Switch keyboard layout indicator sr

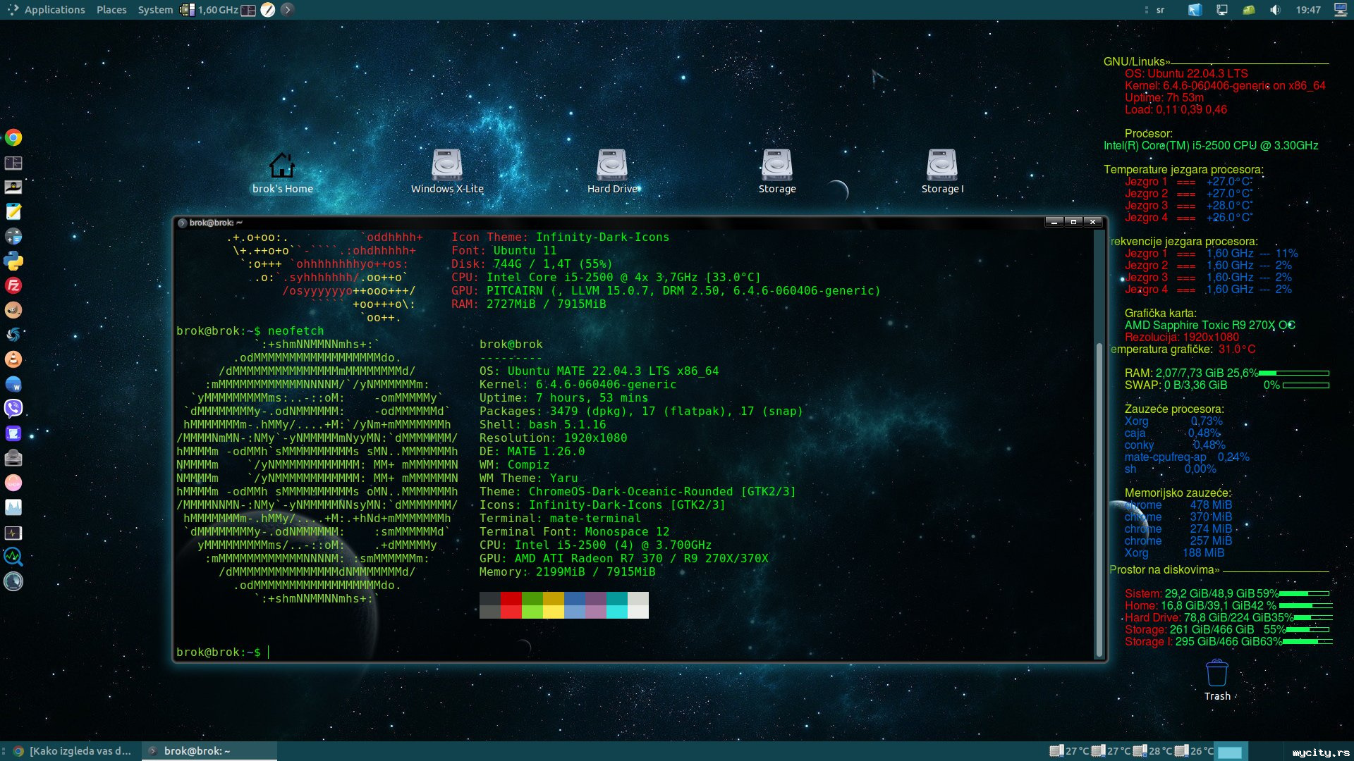[x=1160, y=10]
